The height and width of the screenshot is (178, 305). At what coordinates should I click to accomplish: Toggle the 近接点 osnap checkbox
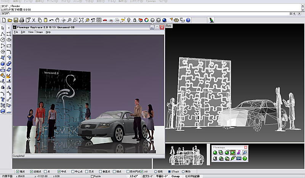coord(31,172)
